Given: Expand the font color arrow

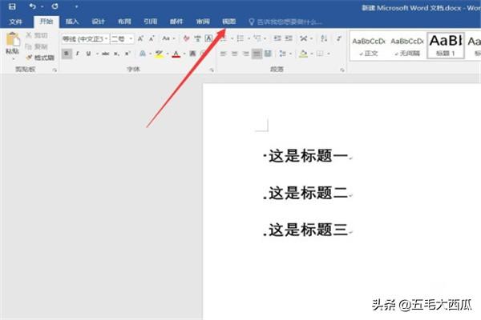Looking at the screenshot, I should [x=184, y=54].
